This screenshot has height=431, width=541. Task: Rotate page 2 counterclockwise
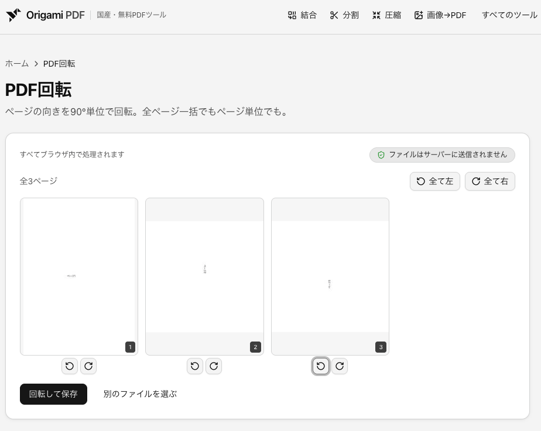[195, 366]
